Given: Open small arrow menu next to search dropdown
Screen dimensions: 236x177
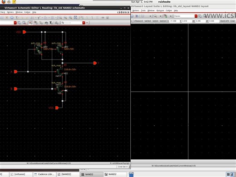Looking at the screenshot, I should pyautogui.click(x=87, y=23).
